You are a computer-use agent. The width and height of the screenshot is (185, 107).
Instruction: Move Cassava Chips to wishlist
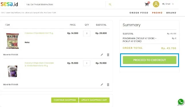pyautogui.click(x=11, y=55)
